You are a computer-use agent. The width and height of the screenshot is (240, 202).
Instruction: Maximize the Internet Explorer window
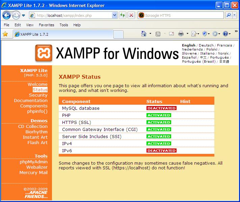tap(227, 5)
